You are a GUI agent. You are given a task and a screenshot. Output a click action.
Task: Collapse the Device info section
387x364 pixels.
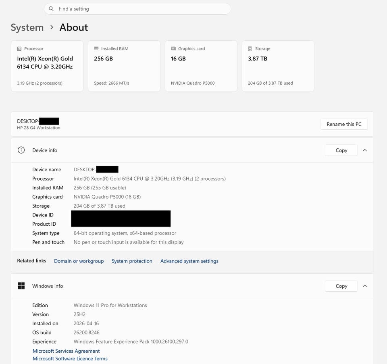click(365, 150)
